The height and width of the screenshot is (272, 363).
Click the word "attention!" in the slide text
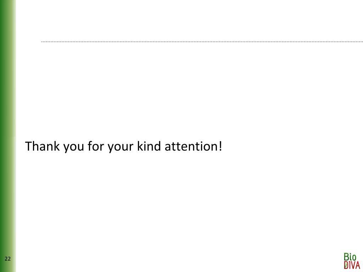pos(193,146)
